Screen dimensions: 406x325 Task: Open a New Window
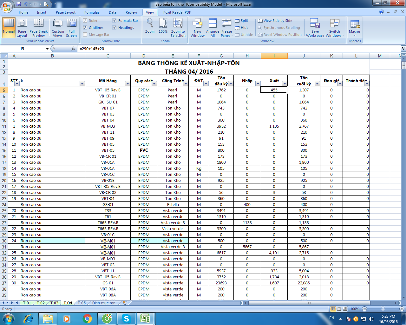click(x=197, y=24)
